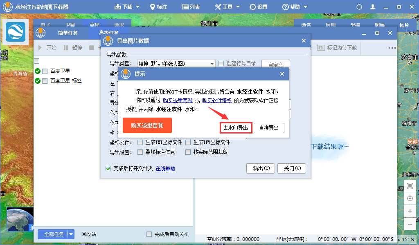The width and height of the screenshot is (419, 245).
Task: Uncheck 完成后打开文件夹 checkbox
Action: [x=108, y=169]
